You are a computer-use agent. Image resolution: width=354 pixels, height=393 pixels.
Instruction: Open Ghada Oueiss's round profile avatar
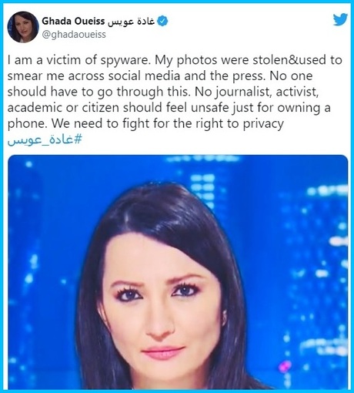click(x=23, y=27)
